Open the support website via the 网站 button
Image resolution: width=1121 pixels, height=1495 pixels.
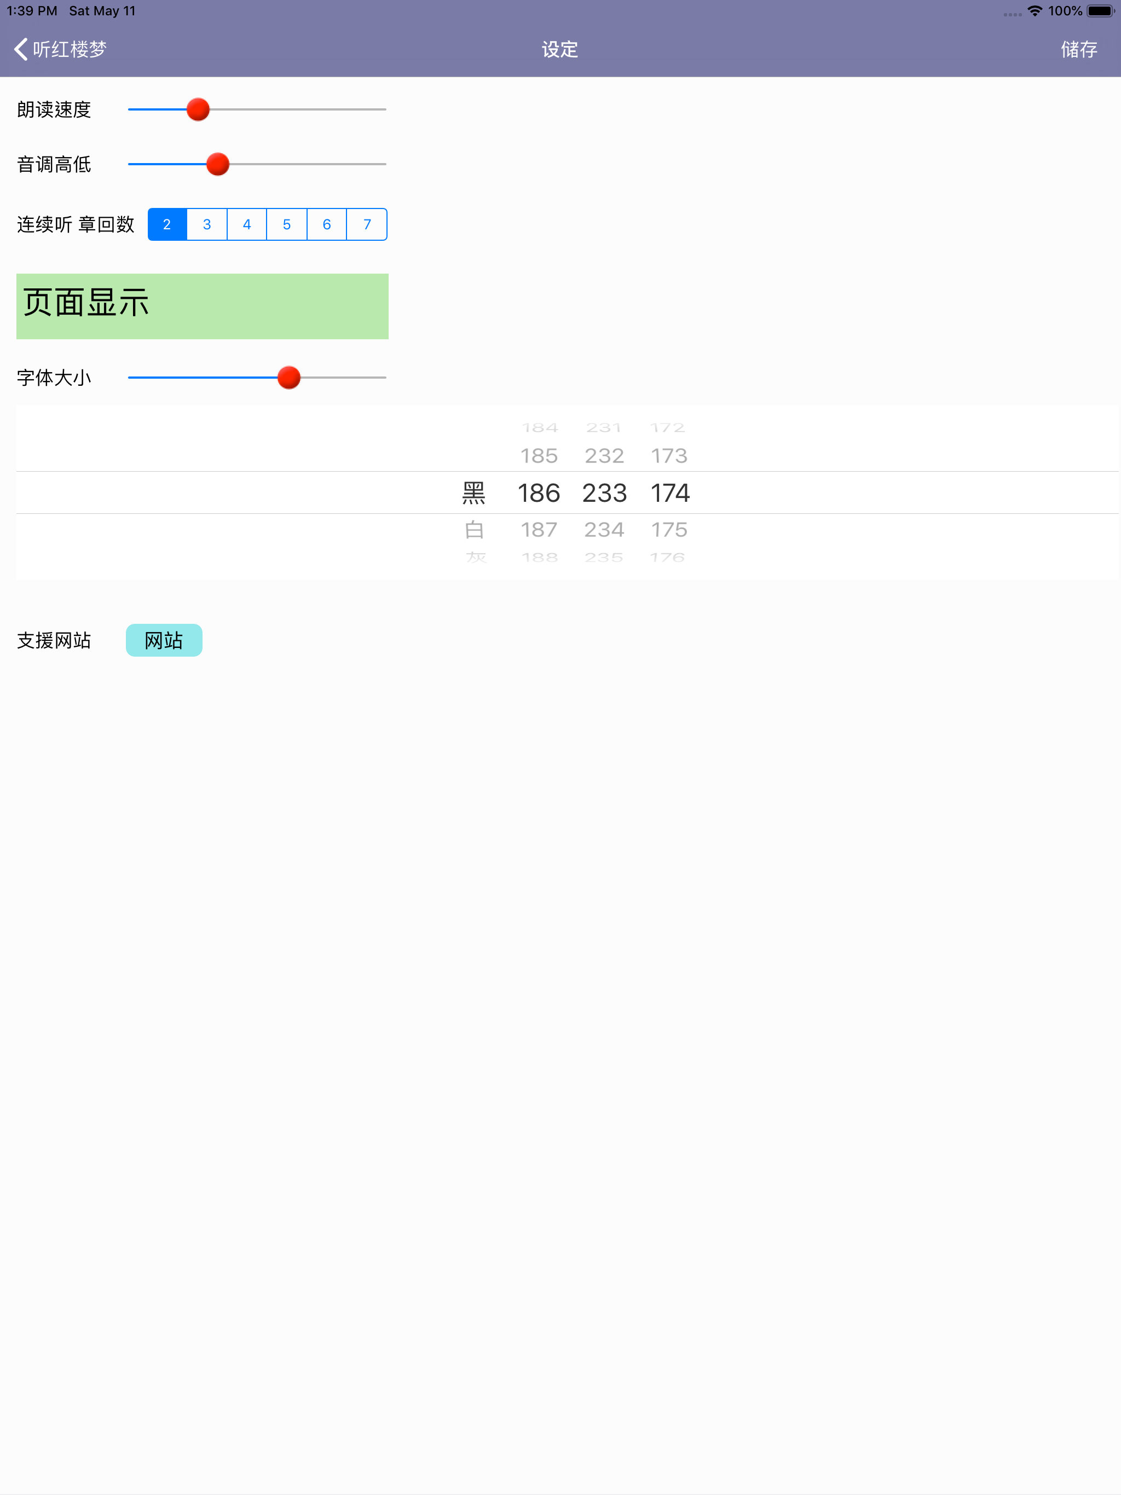coord(164,640)
